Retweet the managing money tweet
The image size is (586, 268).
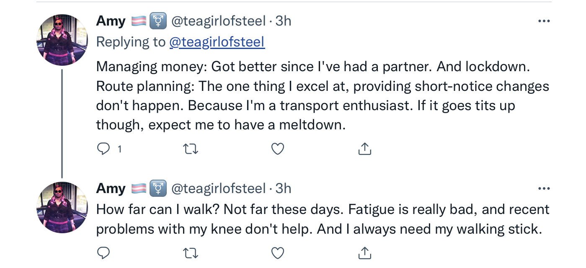point(191,149)
